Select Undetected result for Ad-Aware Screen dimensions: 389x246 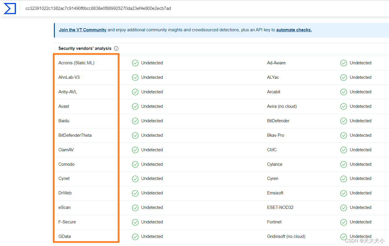point(360,63)
